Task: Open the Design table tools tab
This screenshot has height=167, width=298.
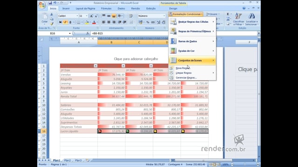Action: pos(173,8)
